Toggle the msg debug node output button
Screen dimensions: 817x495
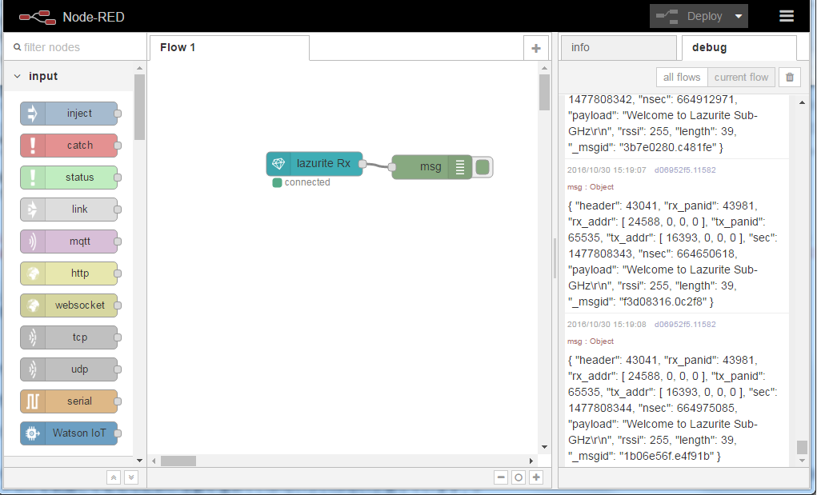coord(483,167)
